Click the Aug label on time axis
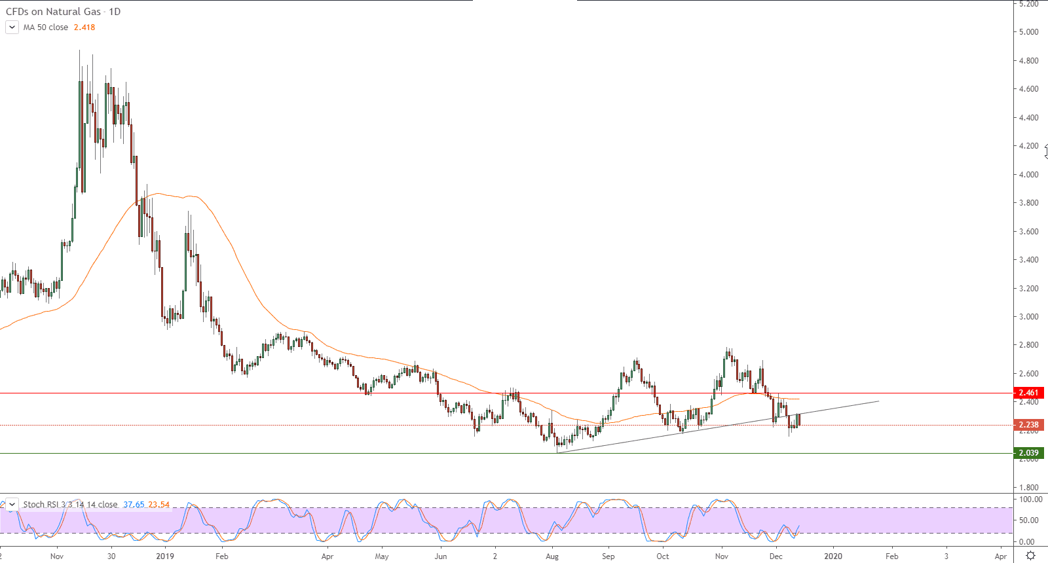This screenshot has width=1048, height=563. click(552, 556)
